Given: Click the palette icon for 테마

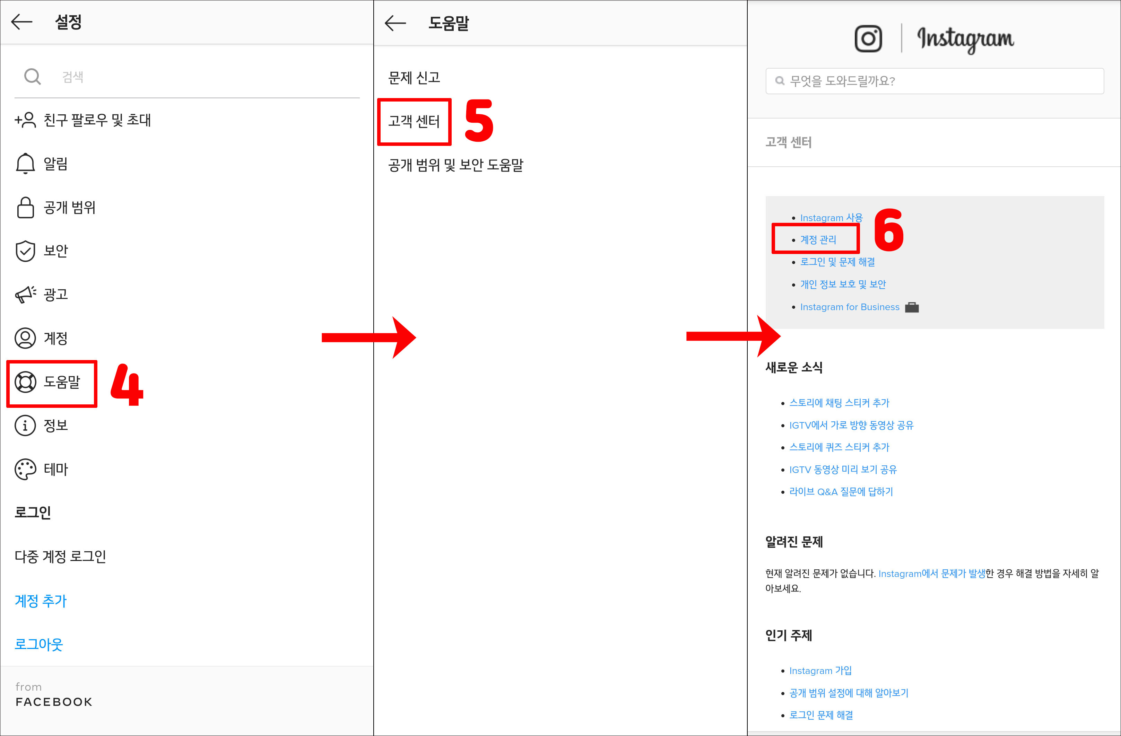Looking at the screenshot, I should tap(25, 470).
